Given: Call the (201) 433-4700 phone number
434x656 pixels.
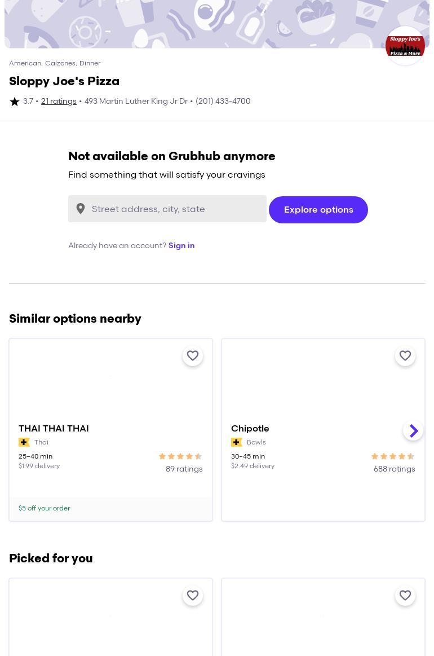Looking at the screenshot, I should tap(223, 102).
